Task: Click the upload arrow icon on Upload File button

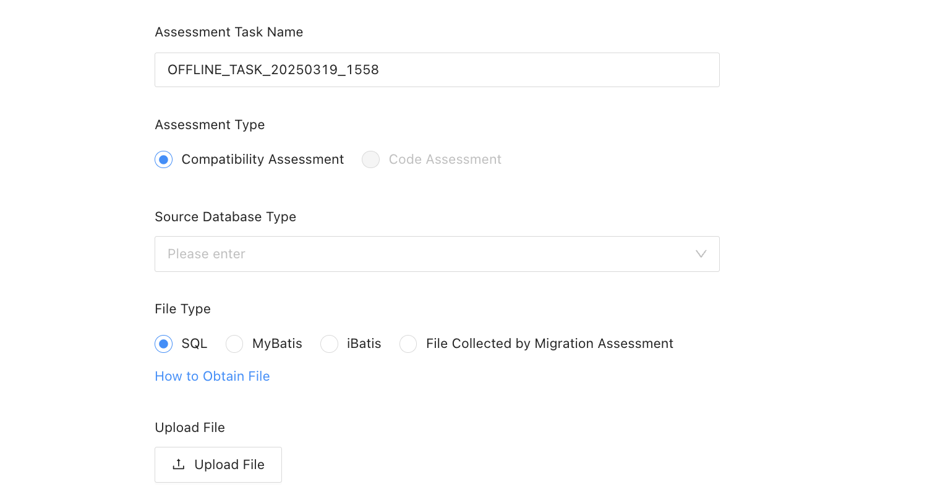Action: (x=179, y=464)
